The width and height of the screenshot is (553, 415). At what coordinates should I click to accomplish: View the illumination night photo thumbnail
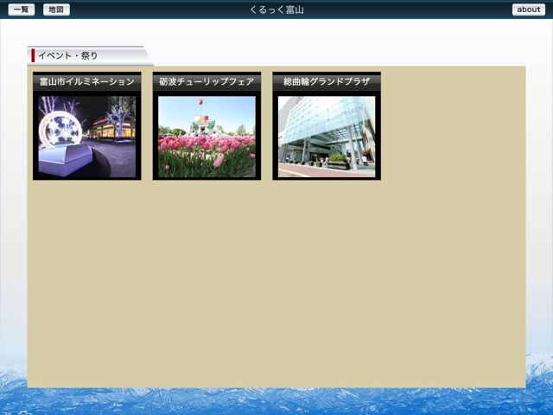(x=87, y=137)
